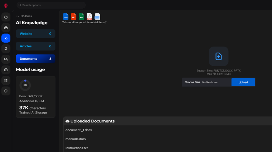The width and height of the screenshot is (272, 152).
Task: Select the magic wand AI icon
Action: [6, 38]
